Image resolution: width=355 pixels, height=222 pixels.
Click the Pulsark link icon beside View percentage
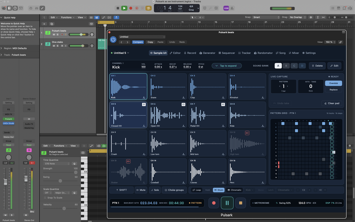click(341, 42)
